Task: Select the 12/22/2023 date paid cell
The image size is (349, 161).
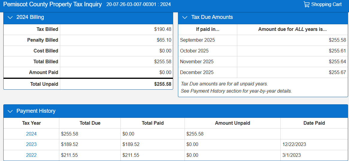Action: click(294, 144)
